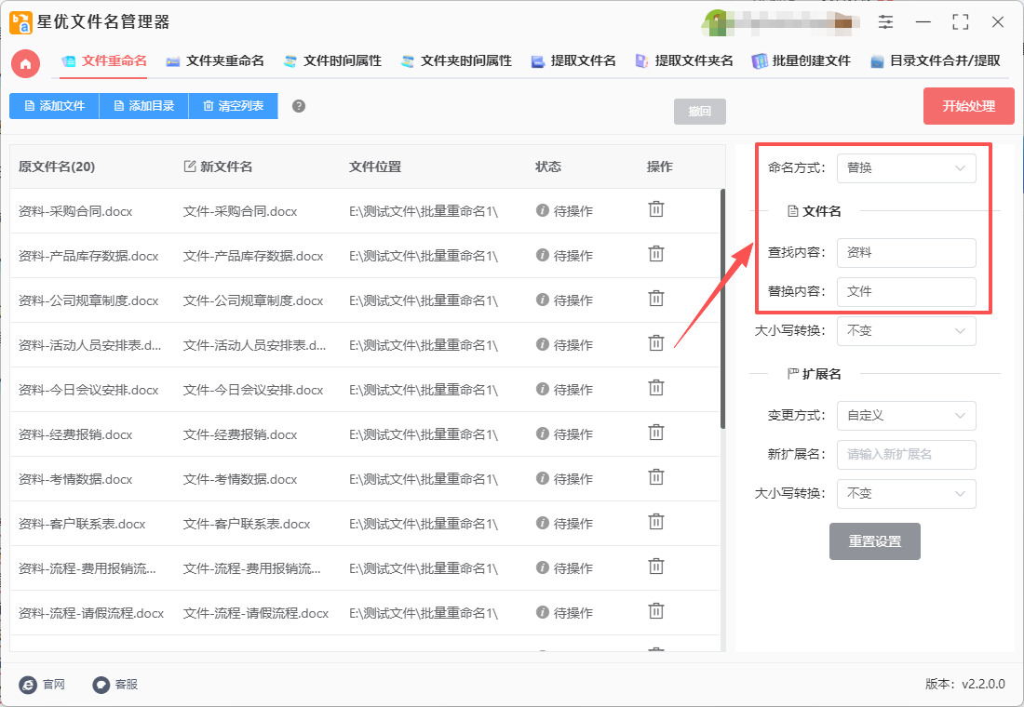The height and width of the screenshot is (707, 1024).
Task: Open settings icon in title bar
Action: pos(885,21)
